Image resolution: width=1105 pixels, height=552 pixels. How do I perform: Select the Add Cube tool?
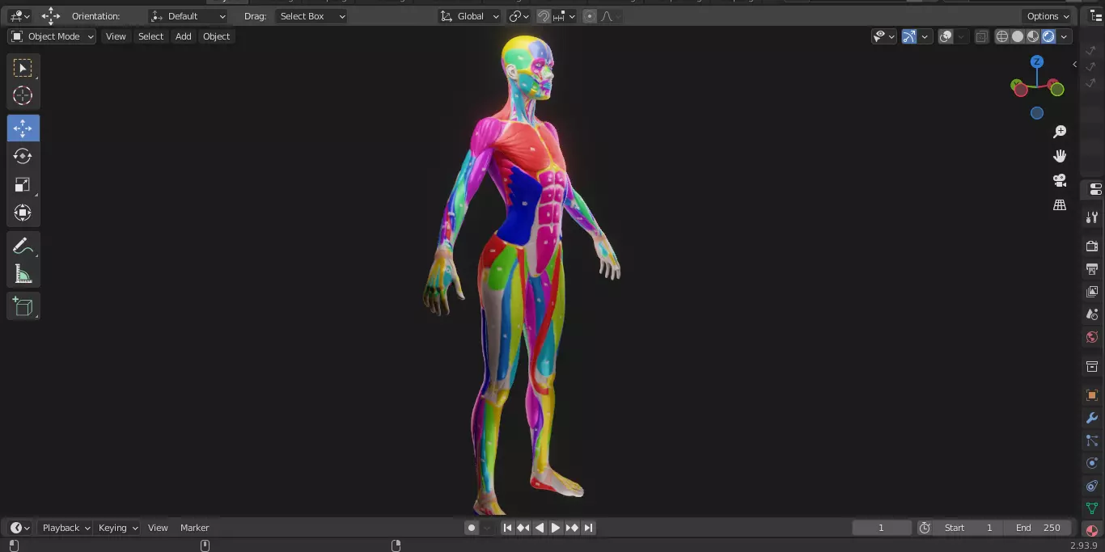pyautogui.click(x=23, y=306)
